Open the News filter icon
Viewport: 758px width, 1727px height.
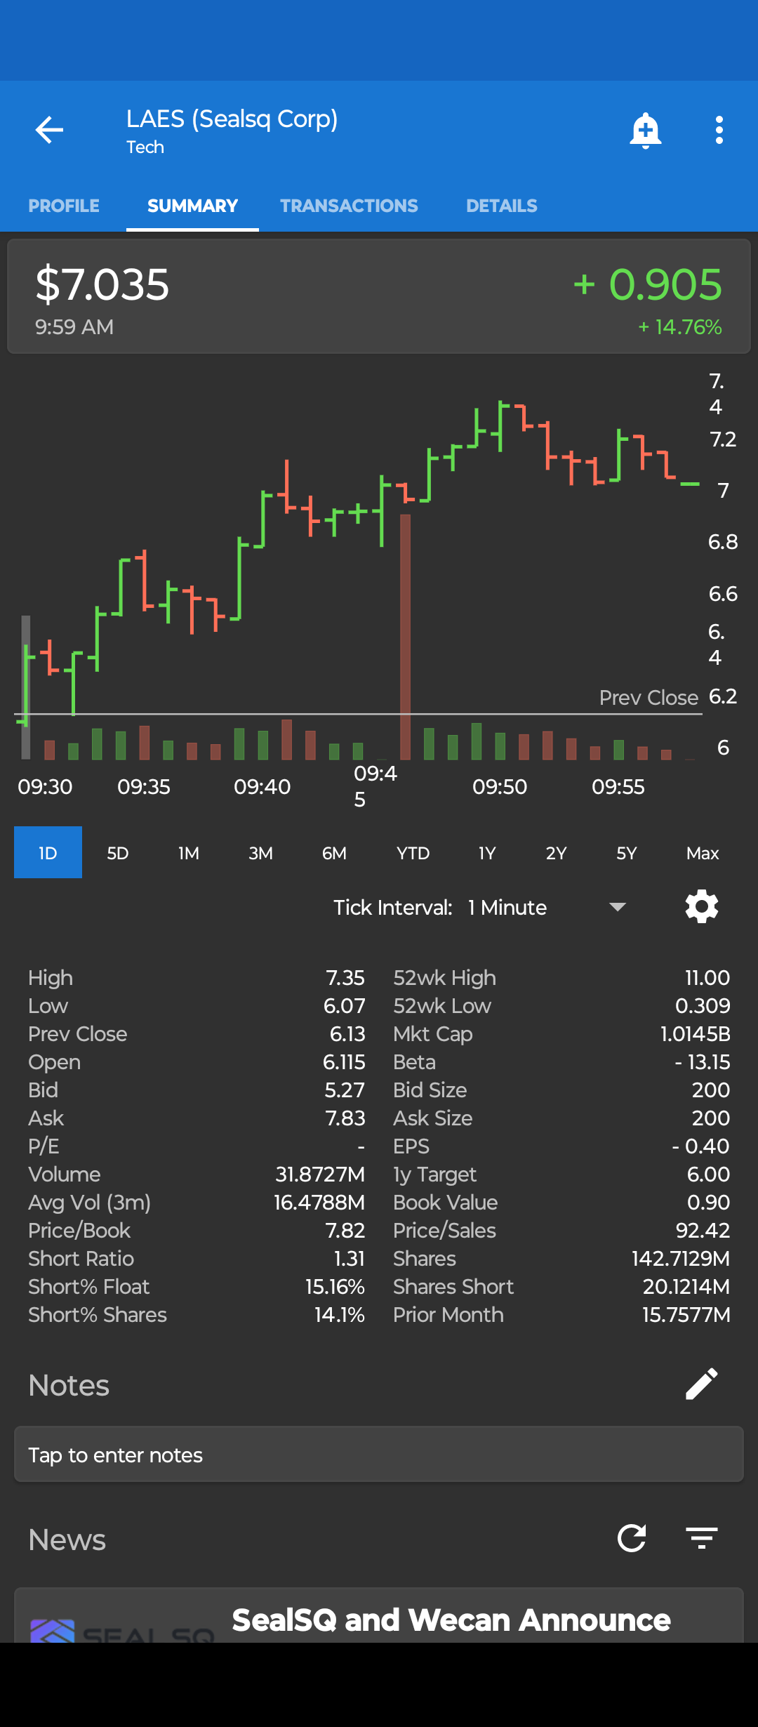click(x=702, y=1539)
